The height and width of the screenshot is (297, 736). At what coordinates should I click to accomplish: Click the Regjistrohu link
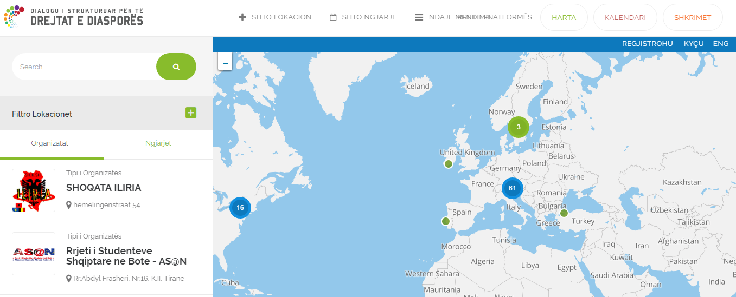[x=647, y=44]
